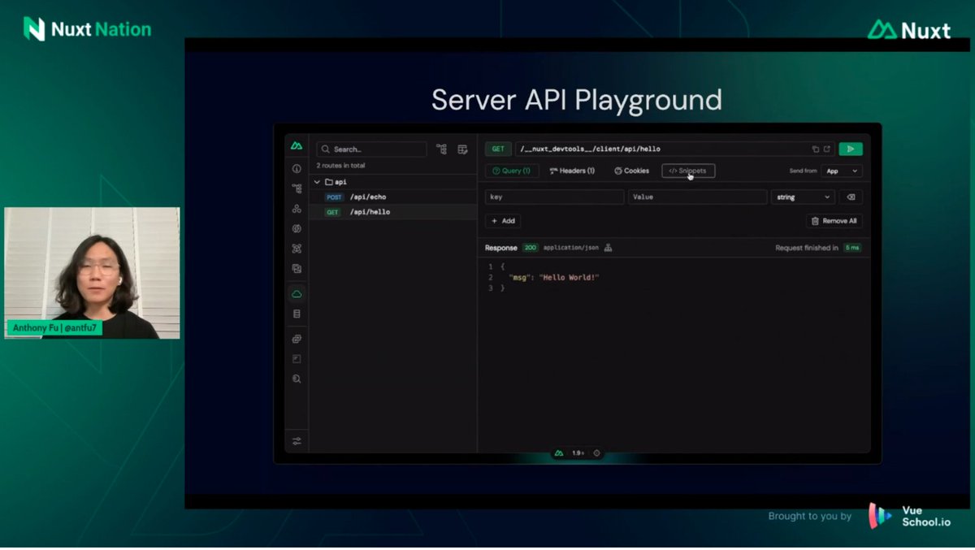Click the Nuxt icon in bottom floating bar
Viewport: 975px width, 550px height.
point(559,453)
